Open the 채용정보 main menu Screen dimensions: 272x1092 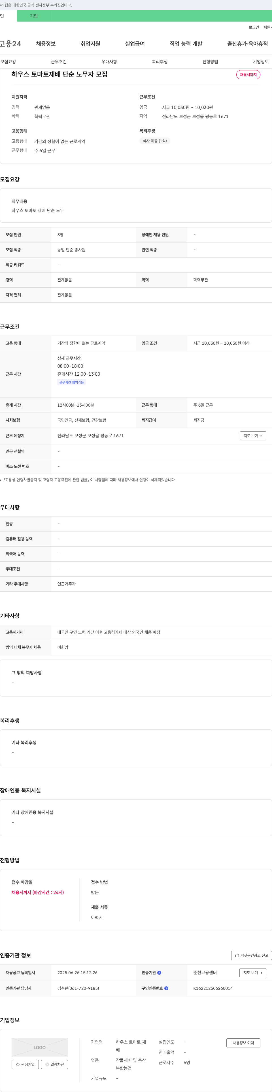click(x=46, y=44)
